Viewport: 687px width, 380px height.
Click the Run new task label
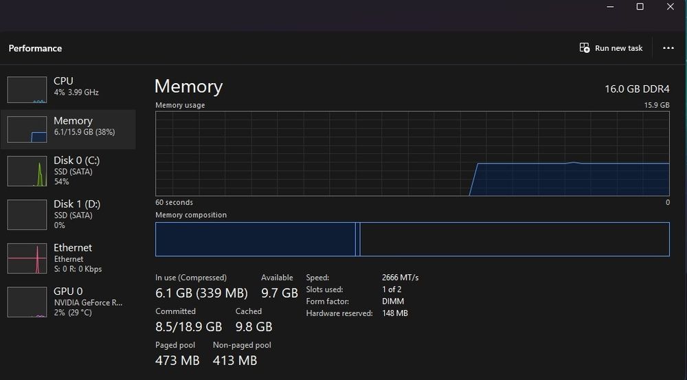click(619, 48)
